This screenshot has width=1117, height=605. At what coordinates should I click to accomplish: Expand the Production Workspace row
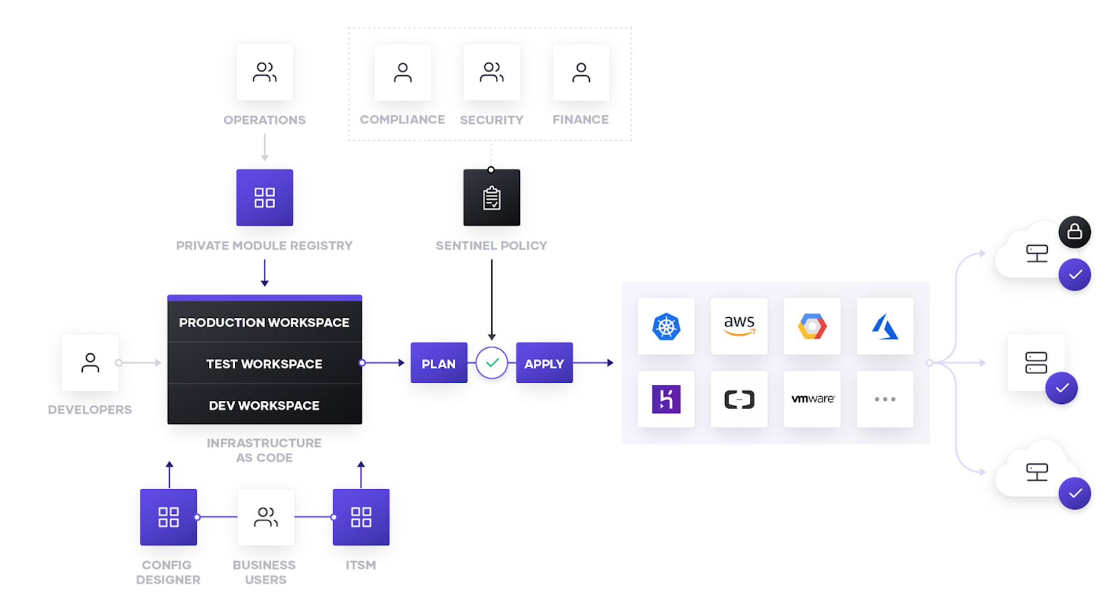coord(264,322)
